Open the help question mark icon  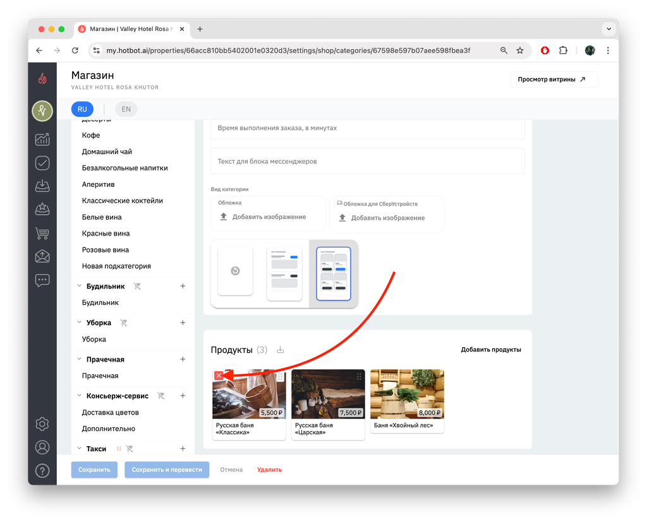42,471
